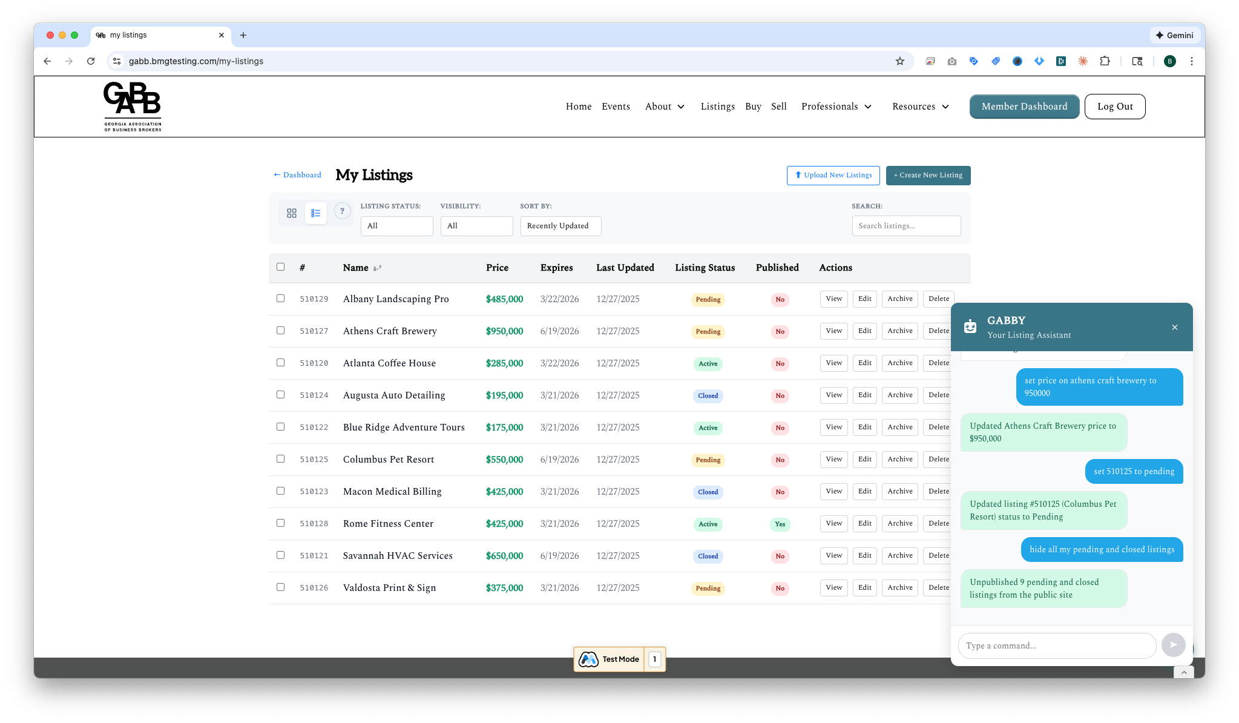Screen dimensions: 1239x723
Task: Open the question mark help icon
Action: point(342,211)
